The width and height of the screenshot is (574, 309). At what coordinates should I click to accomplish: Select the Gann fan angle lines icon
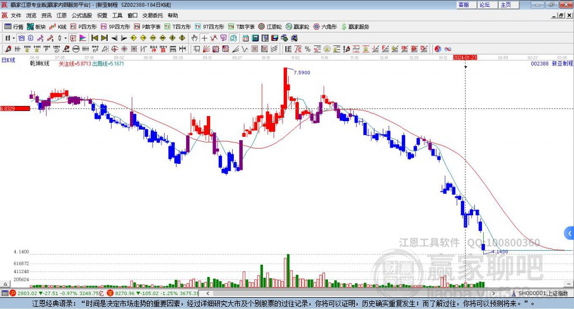206,49
